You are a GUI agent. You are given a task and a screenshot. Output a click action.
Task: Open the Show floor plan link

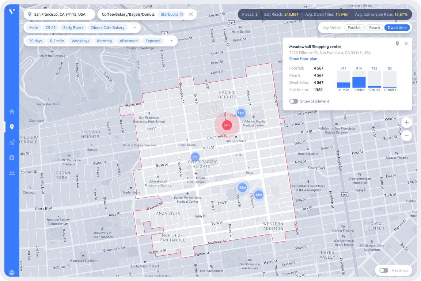coord(303,59)
